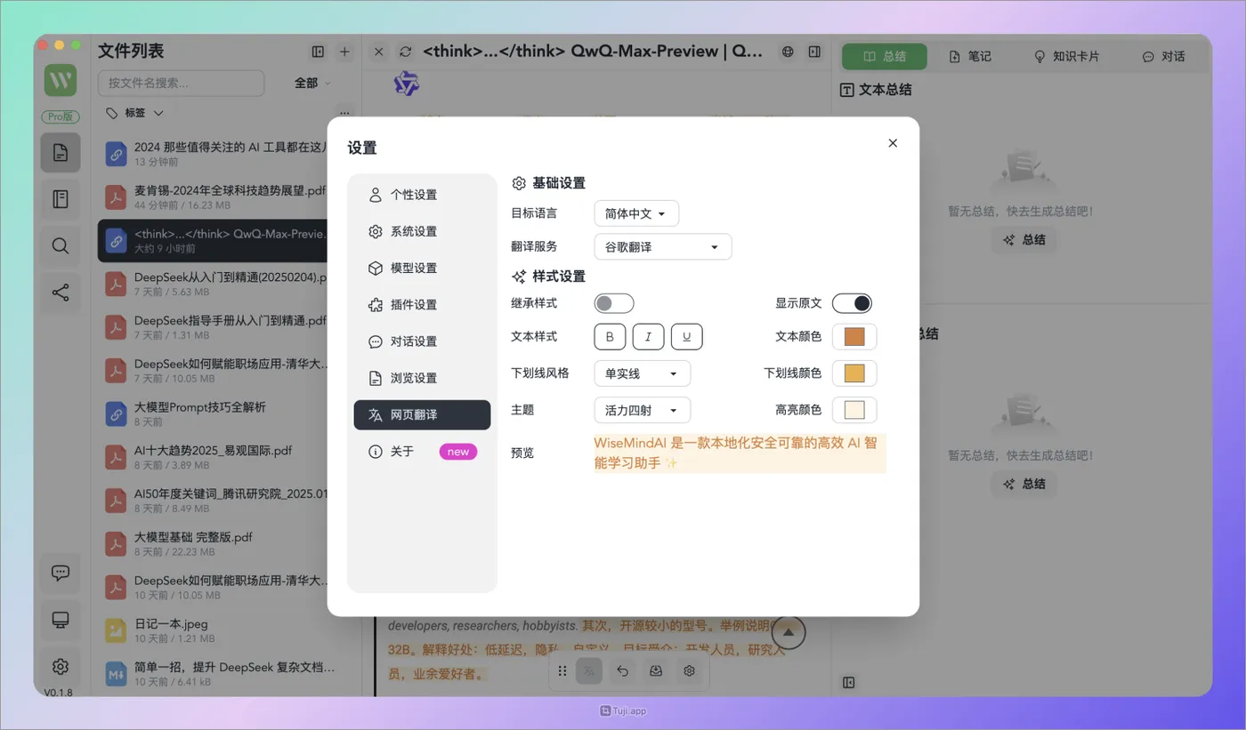Screen dimensions: 1246x730
Task: Expand the 标签 tags chevron
Action: [158, 113]
